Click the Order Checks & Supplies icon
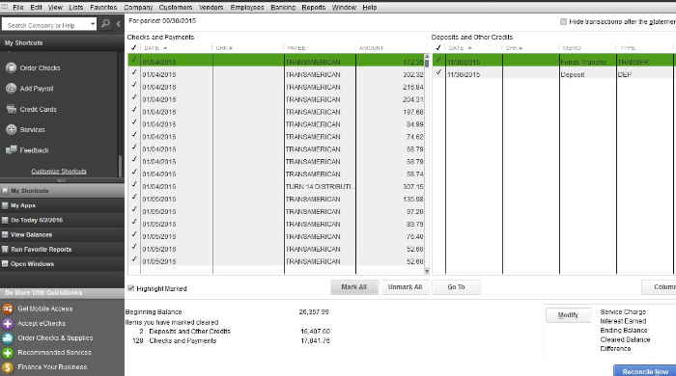 [8, 337]
